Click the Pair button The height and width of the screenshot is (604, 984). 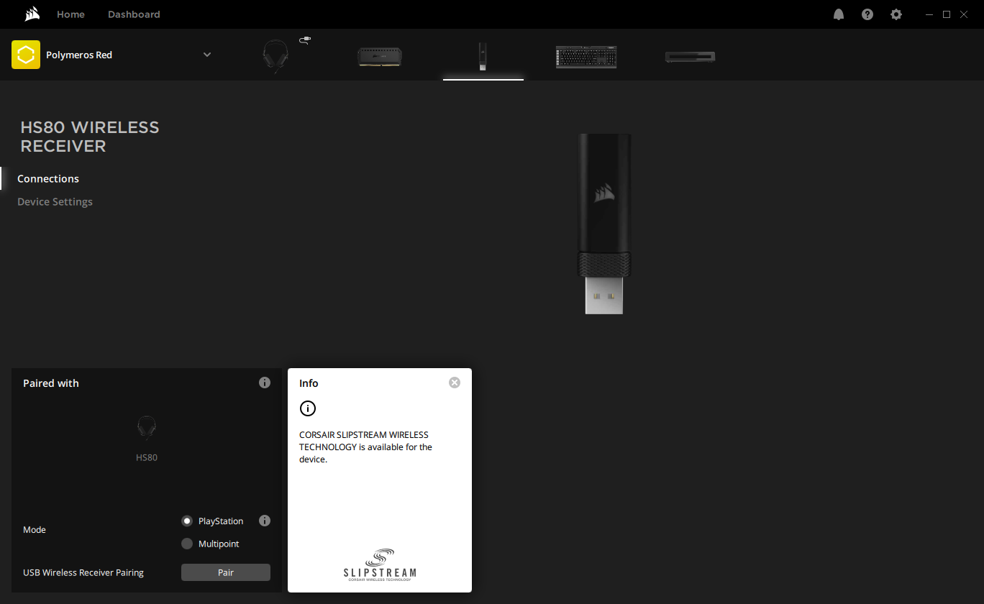(226, 572)
